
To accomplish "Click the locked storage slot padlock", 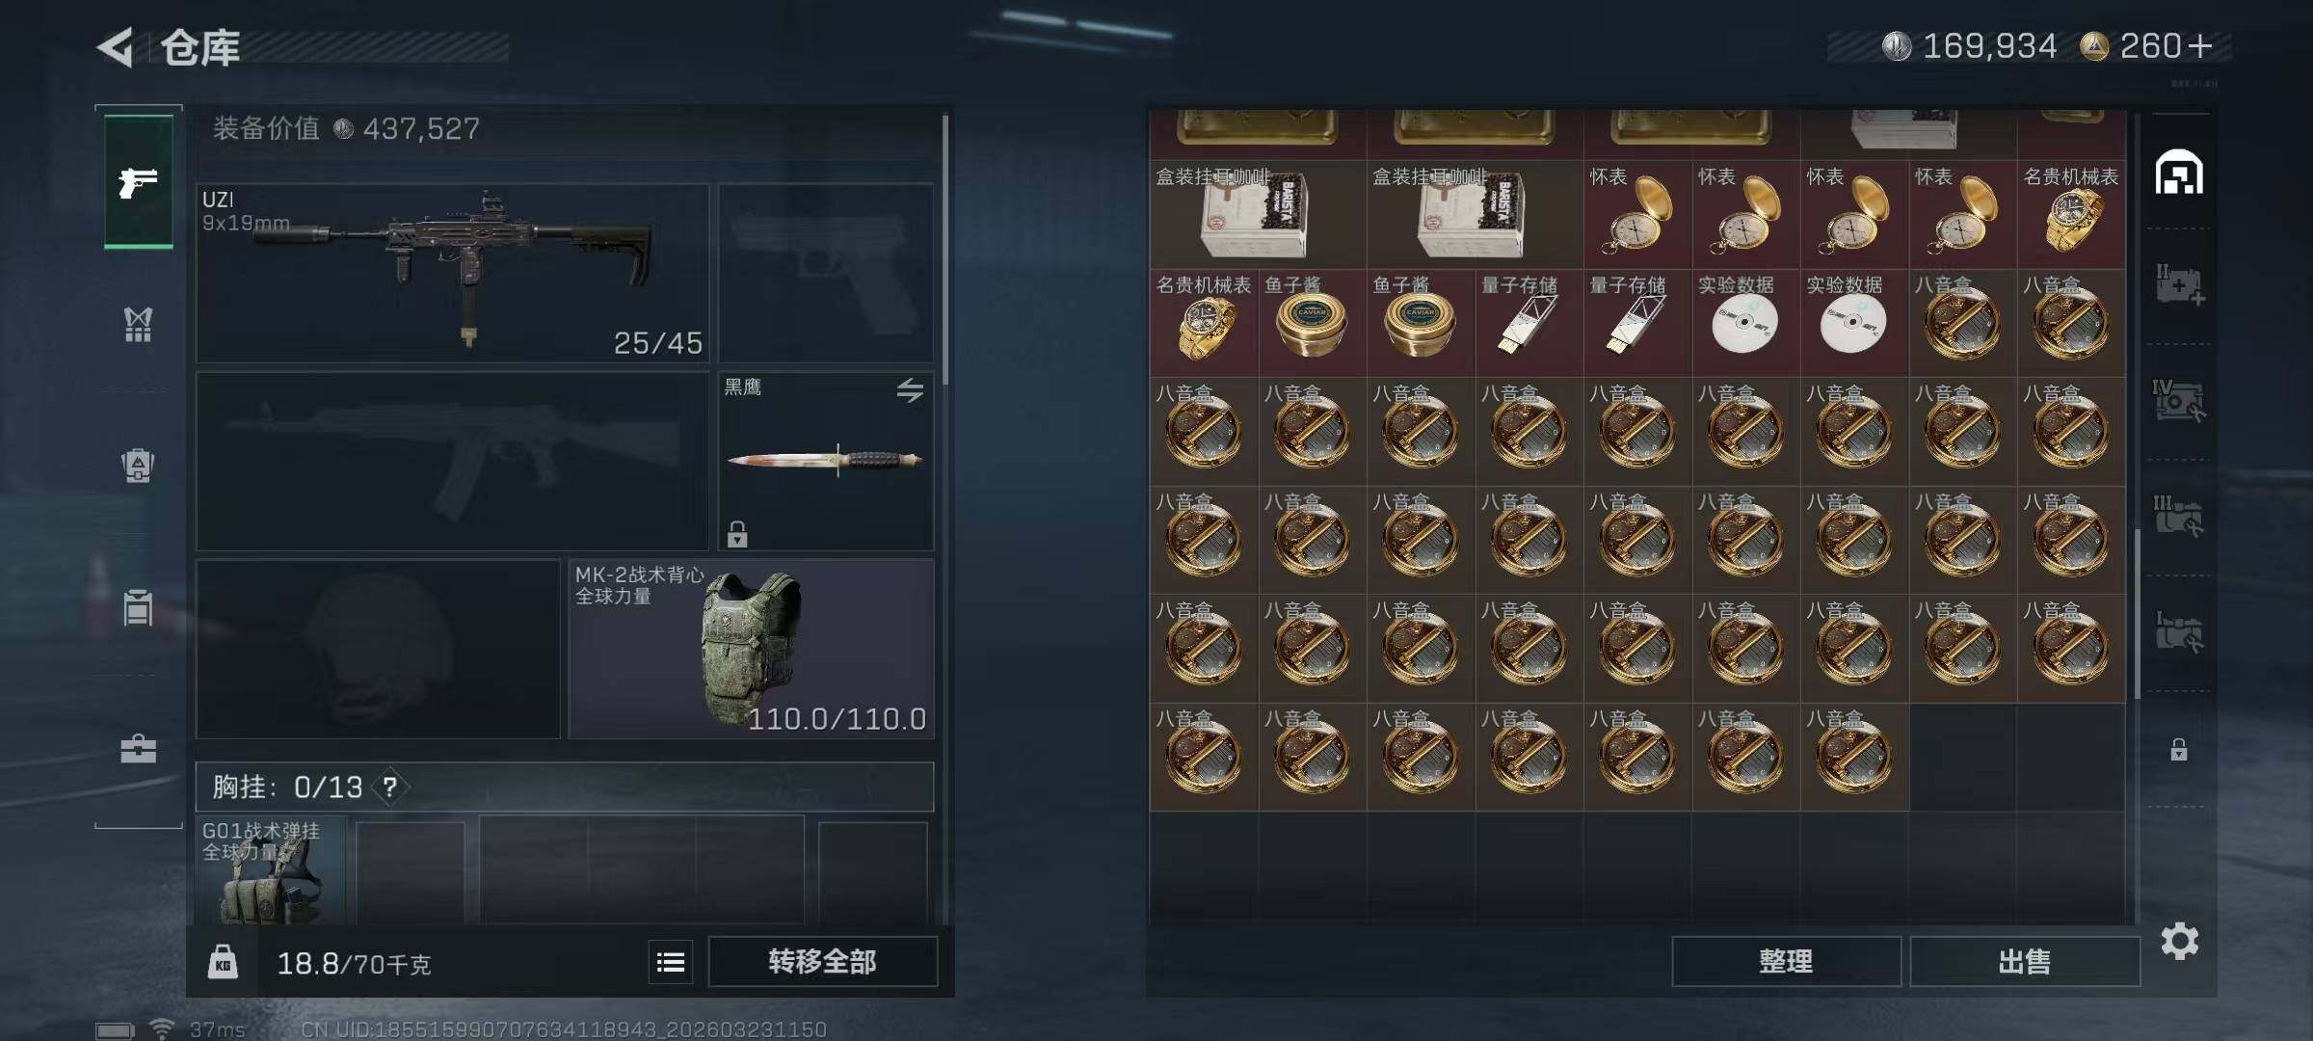I will point(2179,749).
